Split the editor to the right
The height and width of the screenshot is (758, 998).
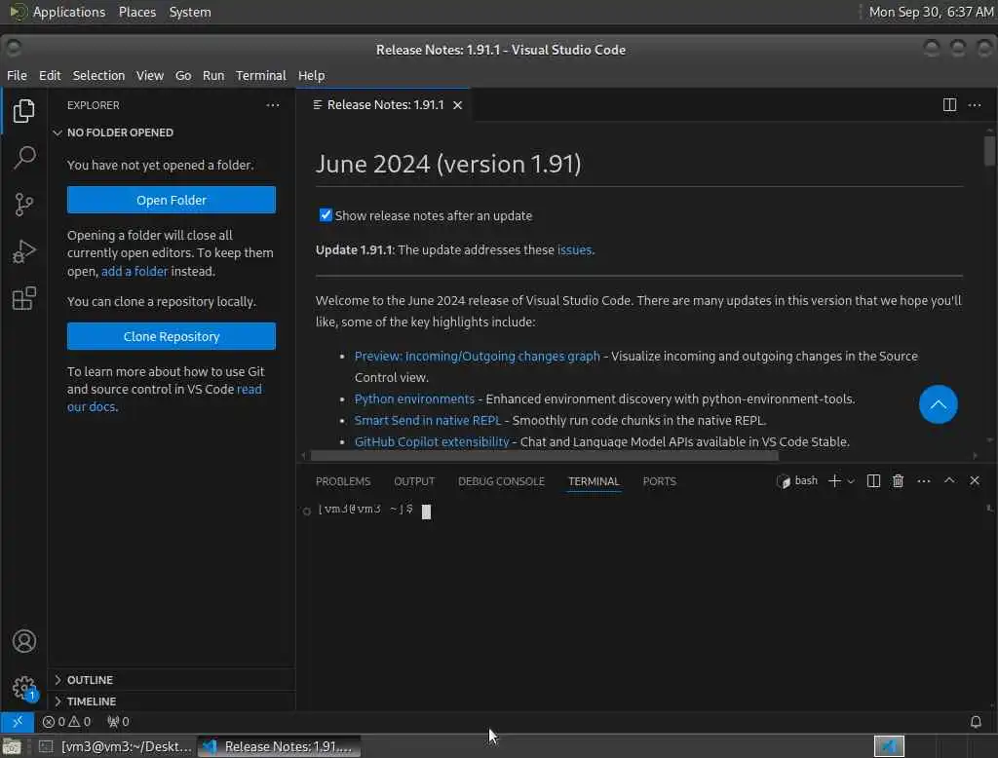click(x=949, y=104)
